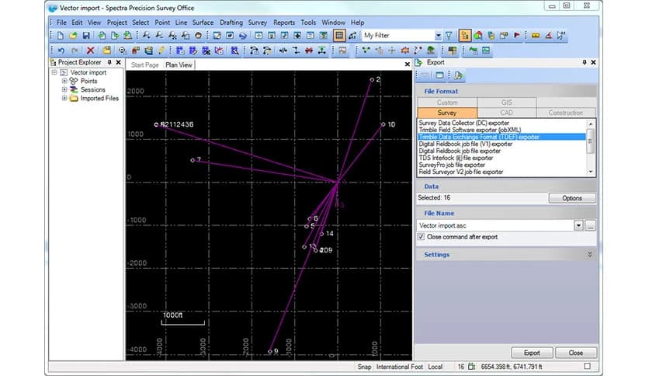The width and height of the screenshot is (649, 376).
Task: Click the green tree surface icon
Action: (x=431, y=50)
